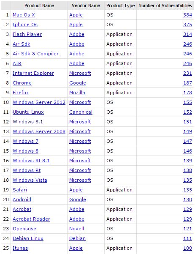Open the Android product link
195x254 pixels.
(x=22, y=199)
